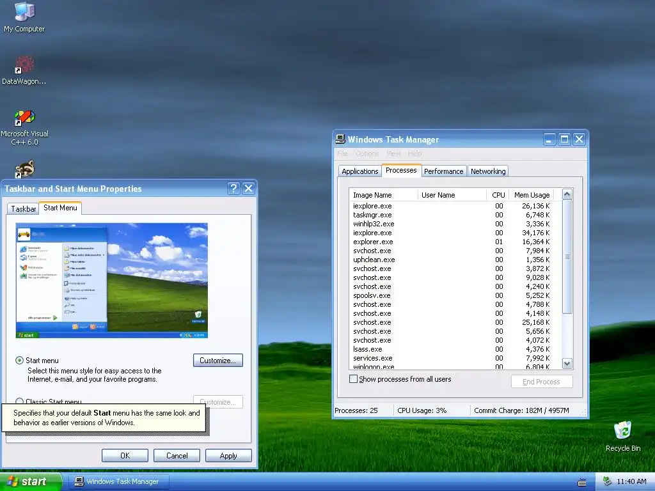655x491 pixels.
Task: Click Customize for Start menu option
Action: pyautogui.click(x=218, y=361)
